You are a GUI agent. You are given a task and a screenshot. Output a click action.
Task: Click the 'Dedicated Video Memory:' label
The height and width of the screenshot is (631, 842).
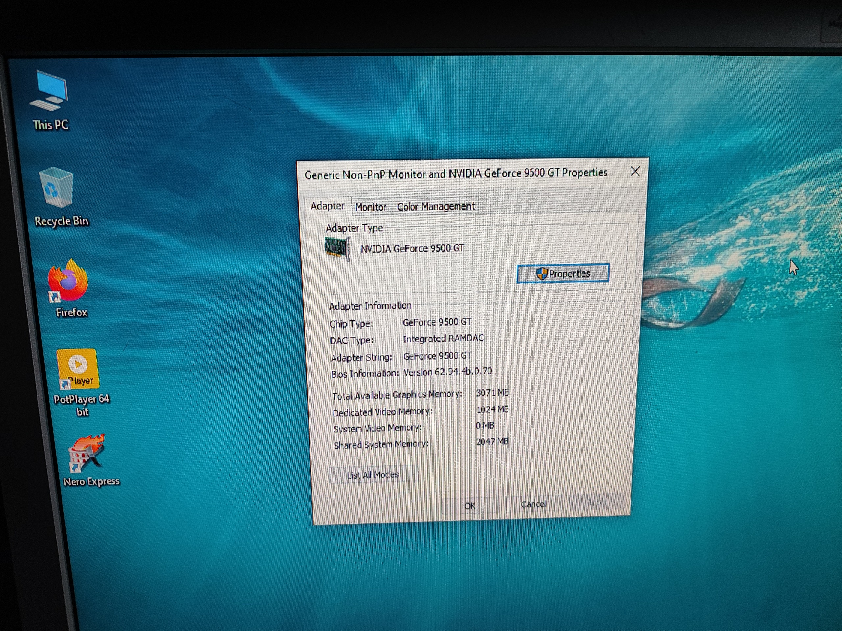click(x=383, y=412)
